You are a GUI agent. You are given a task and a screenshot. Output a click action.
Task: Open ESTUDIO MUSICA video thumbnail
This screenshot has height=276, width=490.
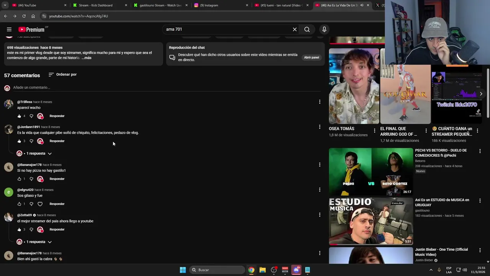point(371,221)
